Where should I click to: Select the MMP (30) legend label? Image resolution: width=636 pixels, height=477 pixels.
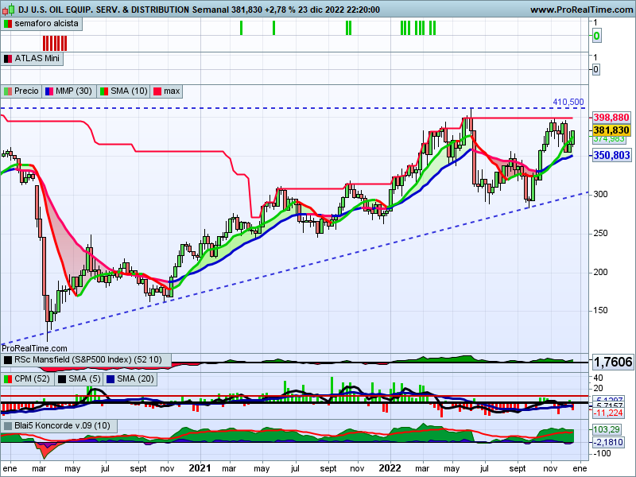[73, 91]
